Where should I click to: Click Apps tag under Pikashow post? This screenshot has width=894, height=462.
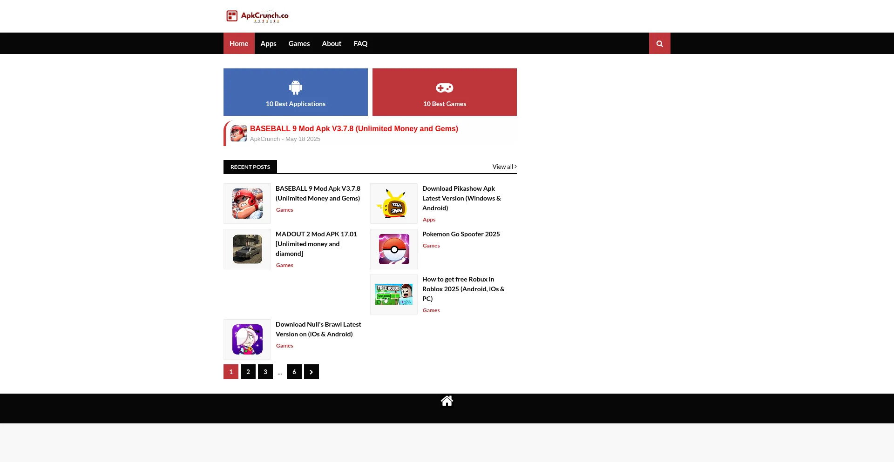pos(429,220)
